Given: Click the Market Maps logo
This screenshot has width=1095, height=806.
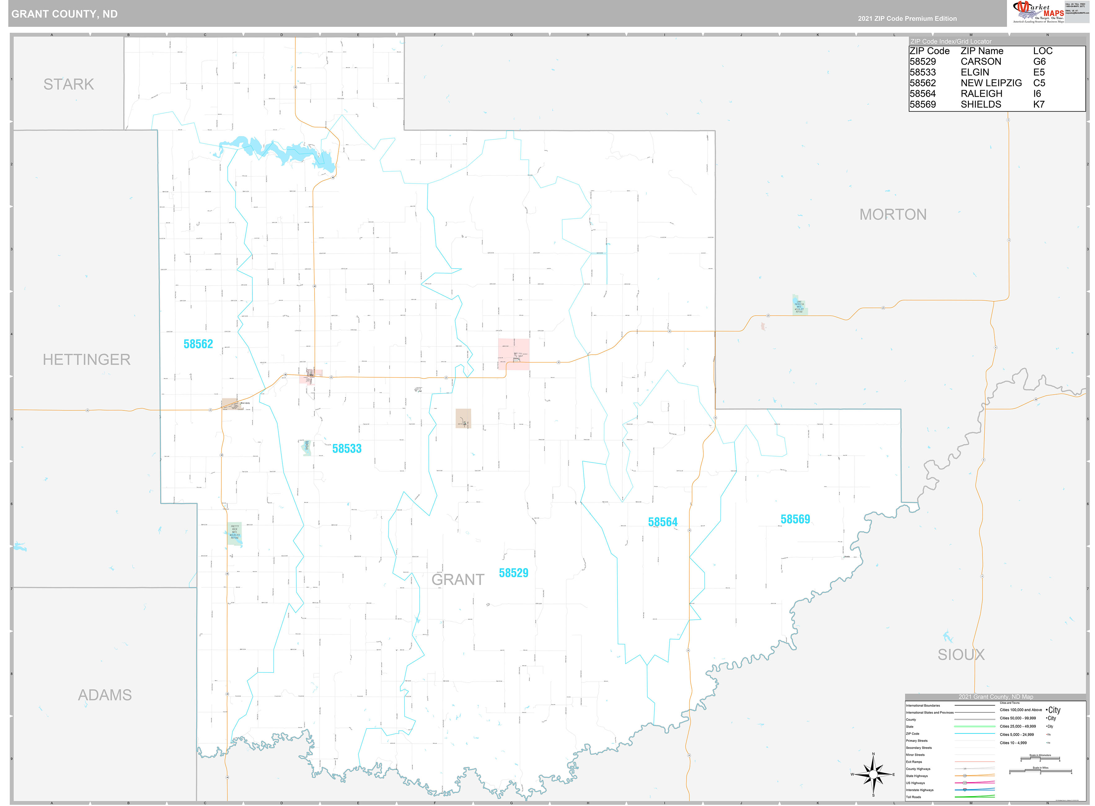Looking at the screenshot, I should coord(1037,12).
